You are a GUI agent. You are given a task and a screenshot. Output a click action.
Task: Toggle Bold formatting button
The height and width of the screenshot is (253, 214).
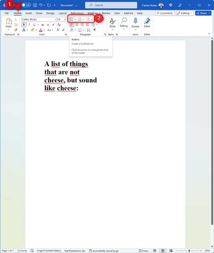[x=24, y=25]
